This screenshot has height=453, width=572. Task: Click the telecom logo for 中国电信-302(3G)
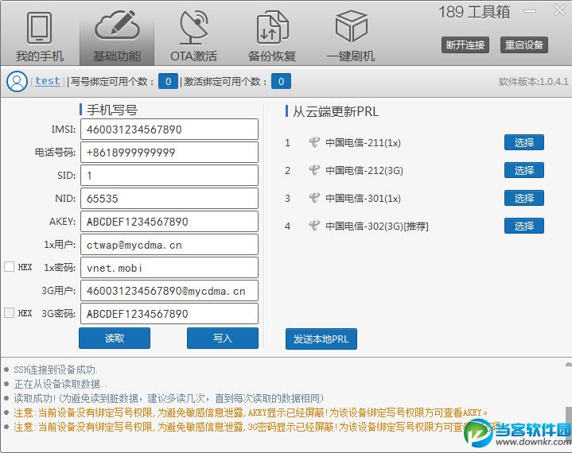pyautogui.click(x=314, y=226)
